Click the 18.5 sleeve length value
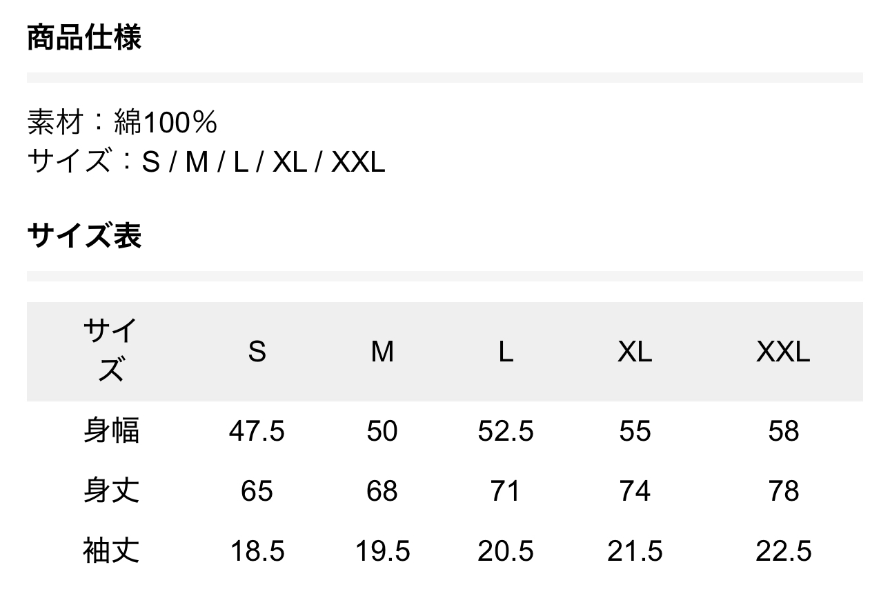Image resolution: width=890 pixels, height=607 pixels. (x=257, y=551)
